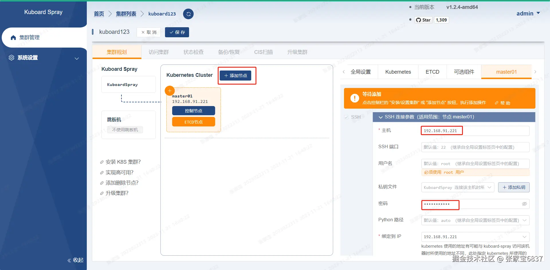The width and height of the screenshot is (550, 270).
Task: Toggle the SSH checkbox
Action: pyautogui.click(x=346, y=117)
